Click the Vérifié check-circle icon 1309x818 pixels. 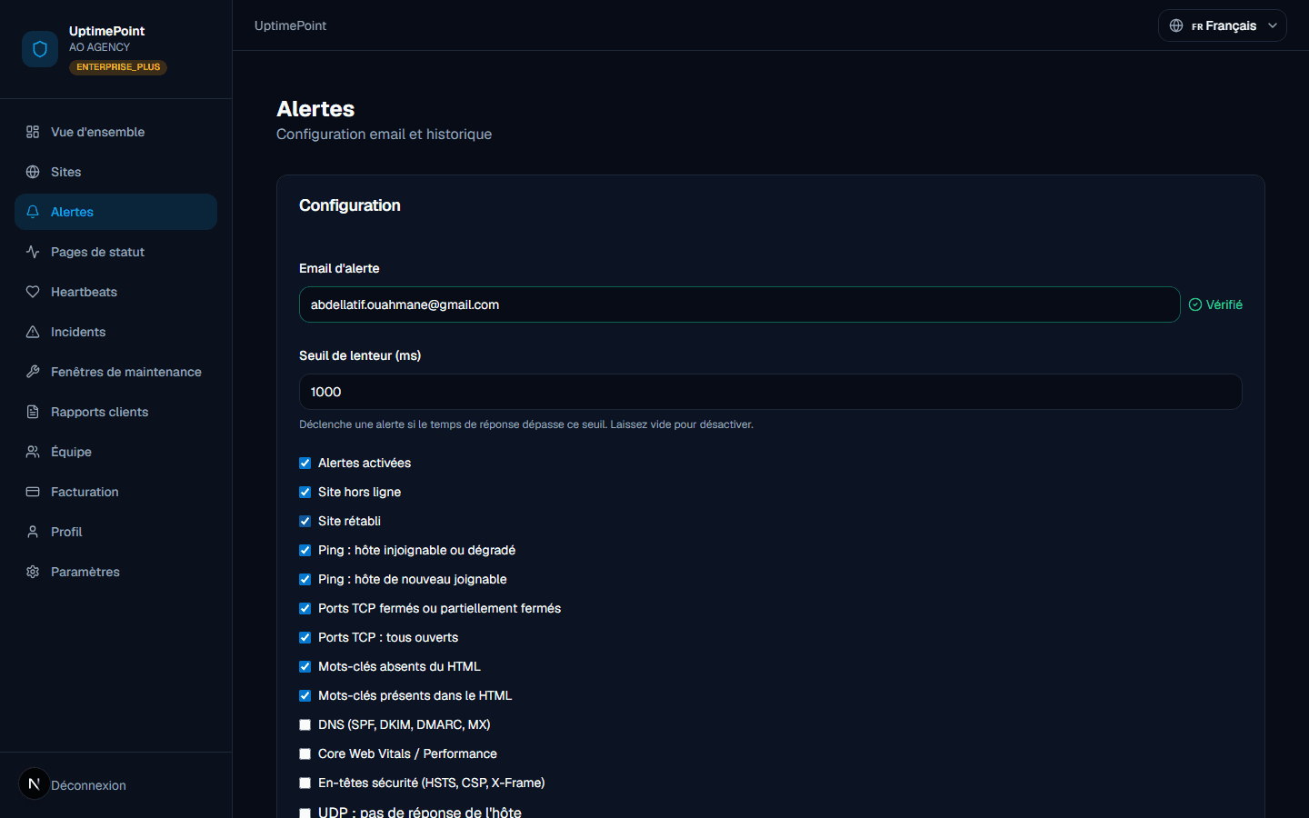1195,304
